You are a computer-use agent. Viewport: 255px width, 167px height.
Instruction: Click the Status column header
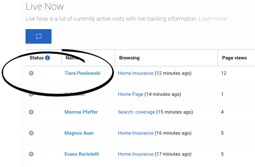[36, 58]
